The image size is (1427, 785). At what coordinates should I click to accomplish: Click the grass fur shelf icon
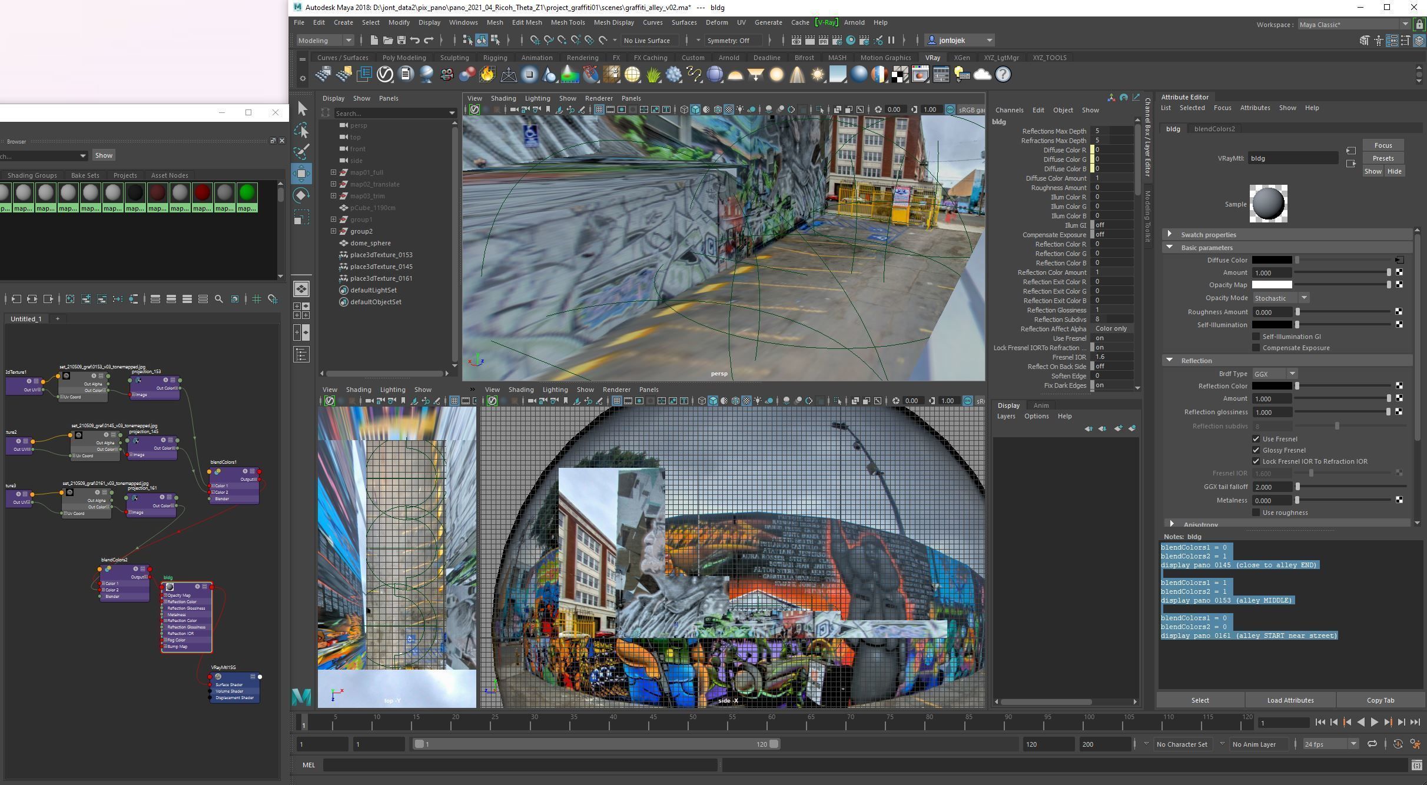(x=653, y=74)
